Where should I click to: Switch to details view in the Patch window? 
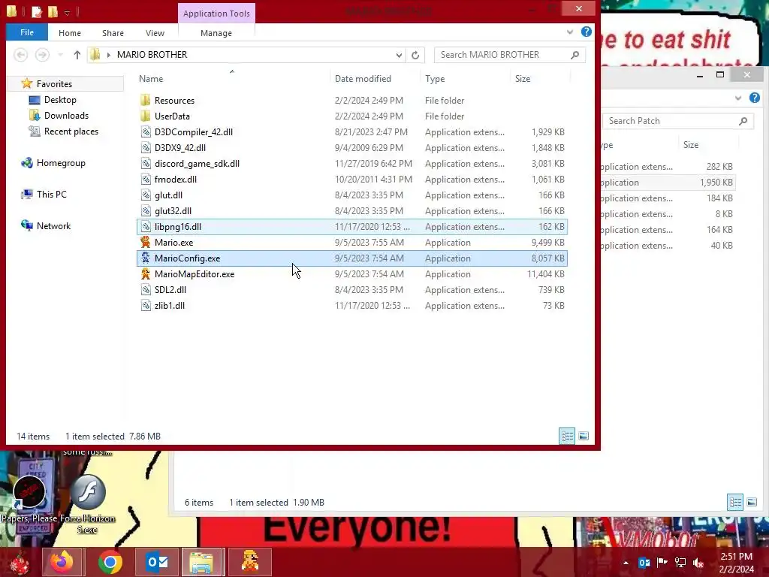click(735, 502)
